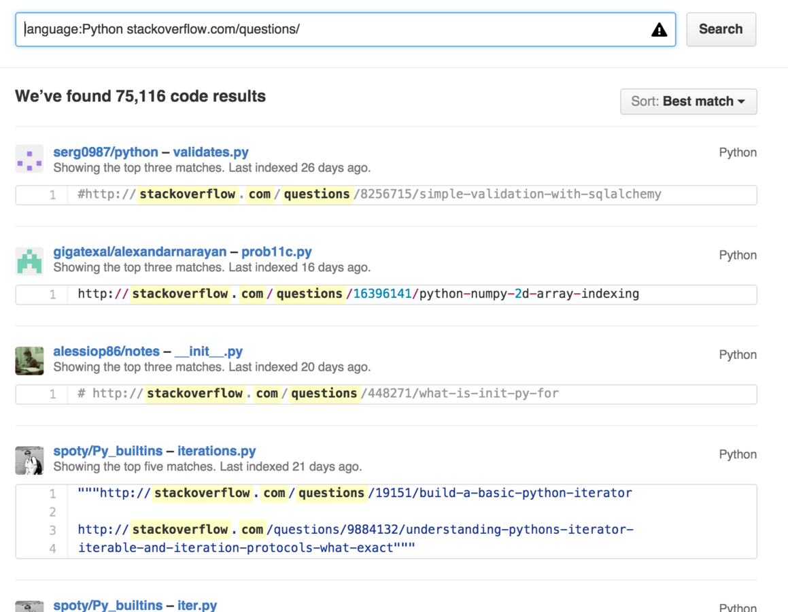Open the gigatexal/alexandarnarayan repository link
This screenshot has height=612, width=788.
point(139,251)
